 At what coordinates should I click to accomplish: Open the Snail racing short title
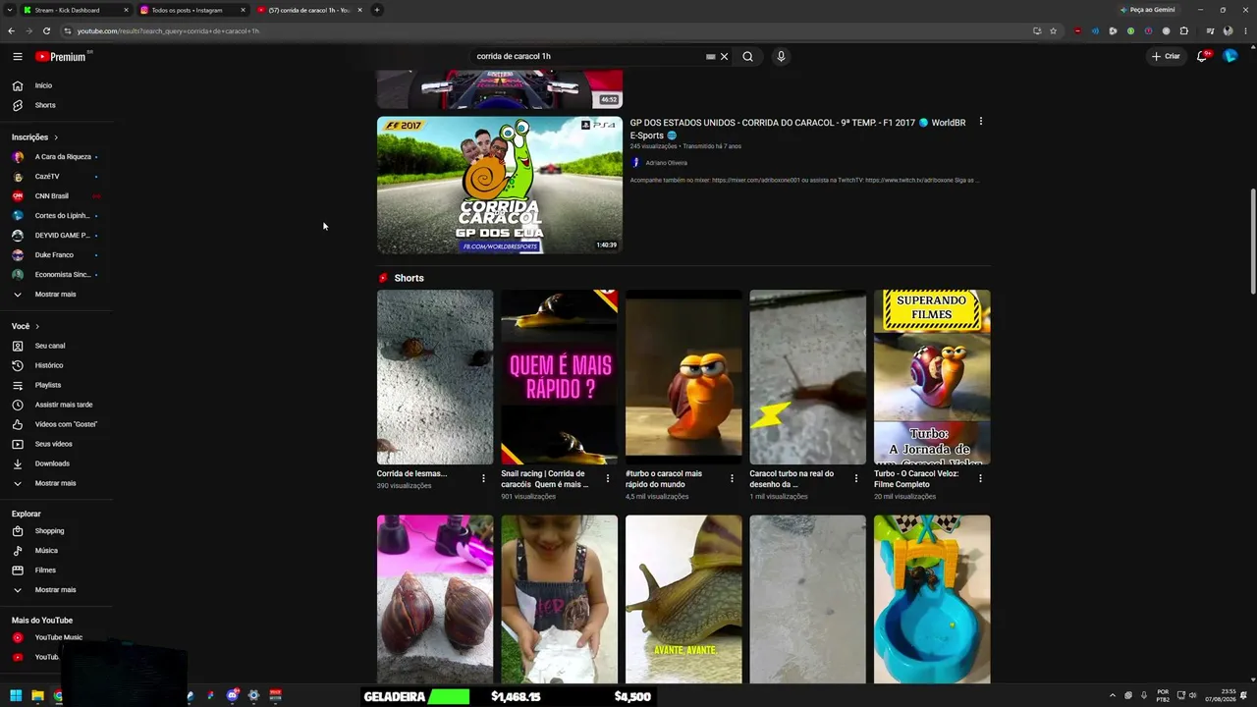pyautogui.click(x=545, y=479)
